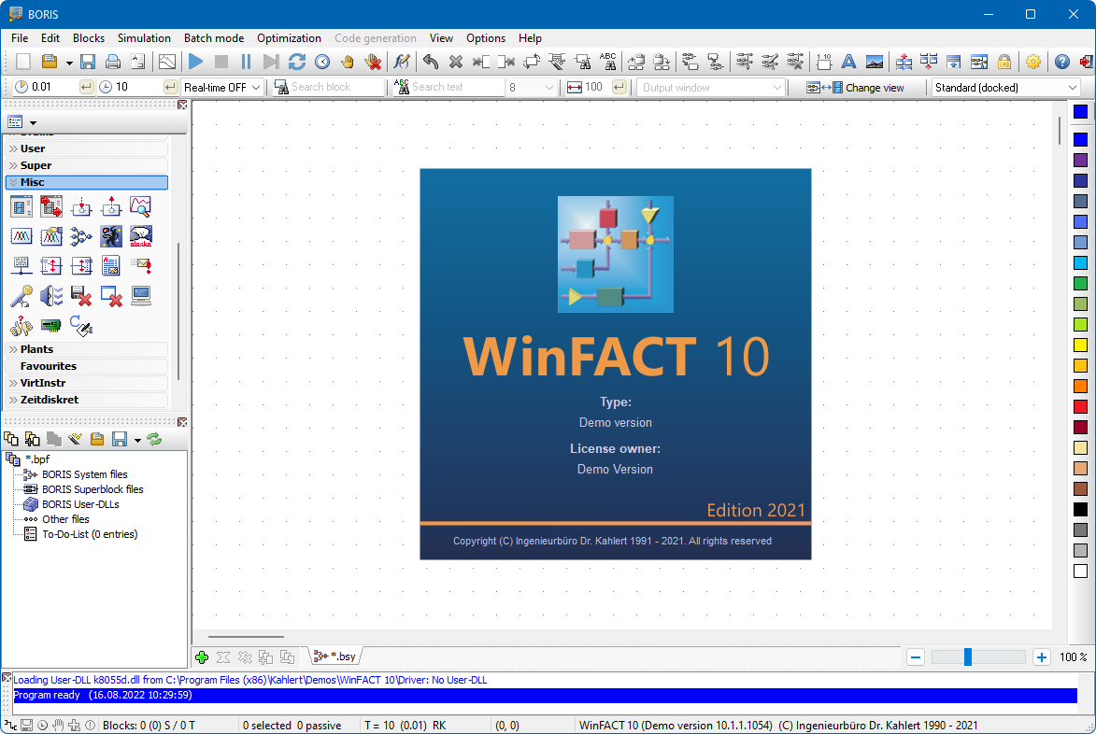This screenshot has height=734, width=1096.
Task: Click the new file blank page icon
Action: [23, 63]
